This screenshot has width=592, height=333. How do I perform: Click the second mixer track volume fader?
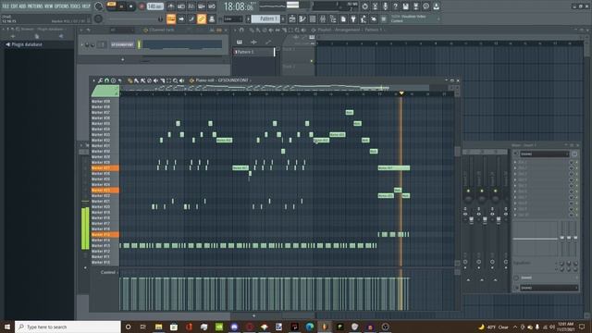point(485,220)
